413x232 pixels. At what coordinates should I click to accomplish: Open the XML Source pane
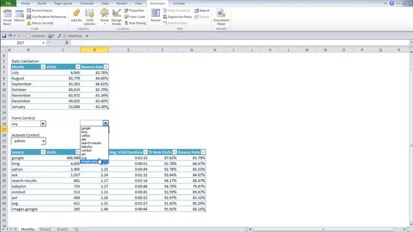(x=156, y=15)
